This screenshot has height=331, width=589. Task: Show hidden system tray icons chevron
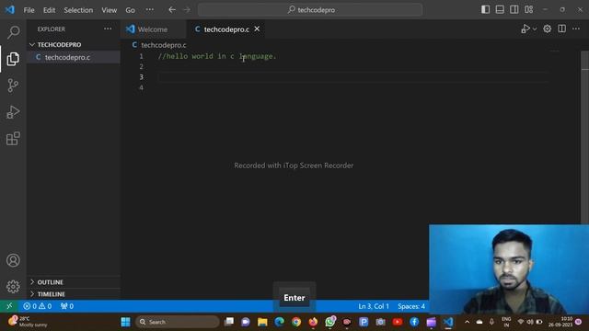467,322
